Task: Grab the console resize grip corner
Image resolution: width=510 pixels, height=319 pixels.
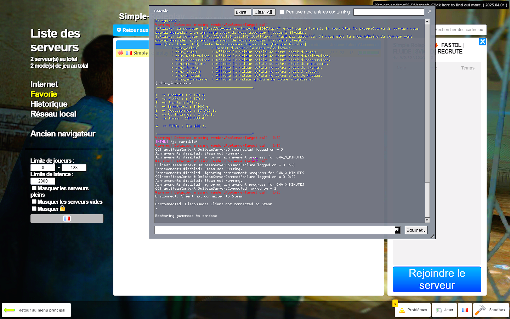Action: (x=432, y=236)
